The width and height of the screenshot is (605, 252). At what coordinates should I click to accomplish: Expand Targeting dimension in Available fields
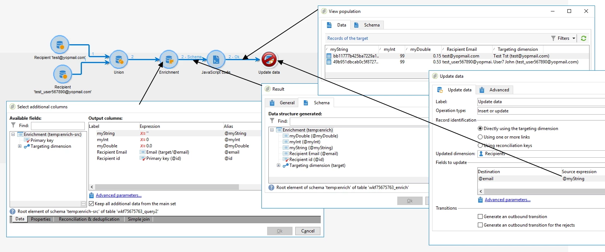20,146
